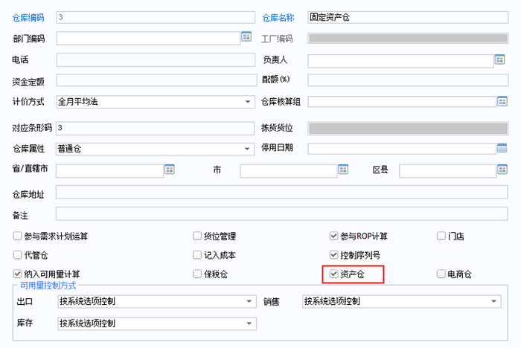This screenshot has height=348, width=521.
Task: Check the 门店 checkbox
Action: [x=441, y=236]
